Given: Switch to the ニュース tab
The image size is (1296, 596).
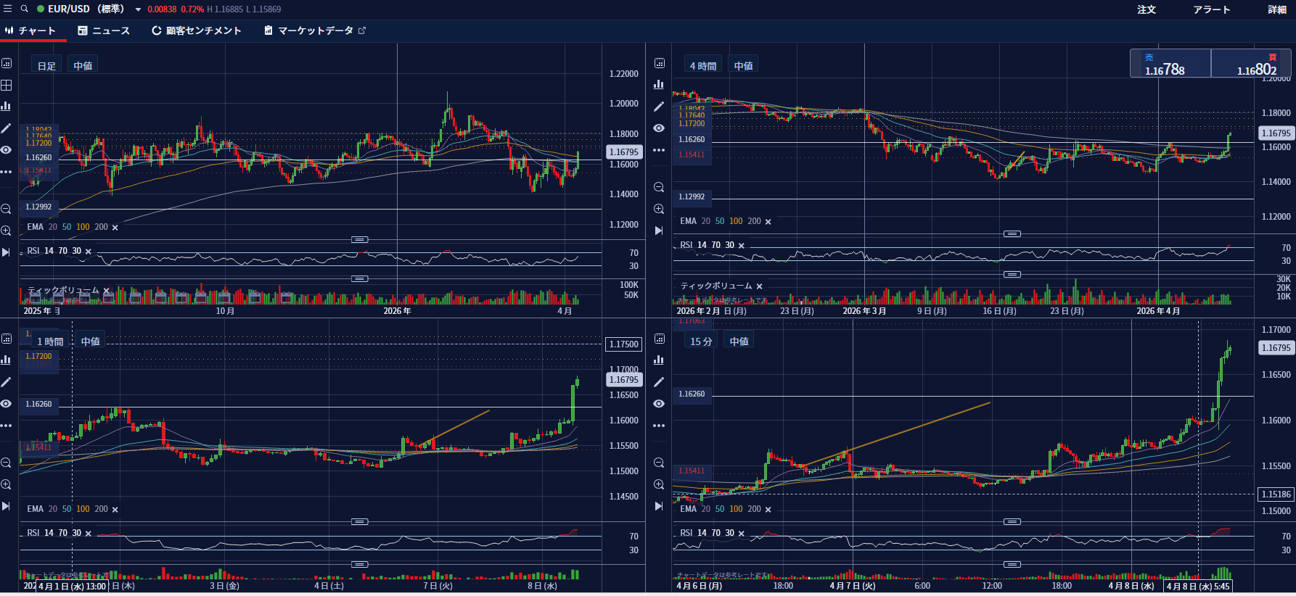Looking at the screenshot, I should coord(104,30).
